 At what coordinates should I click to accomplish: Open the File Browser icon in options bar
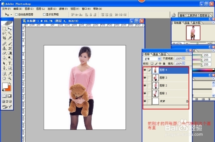pos(173,15)
